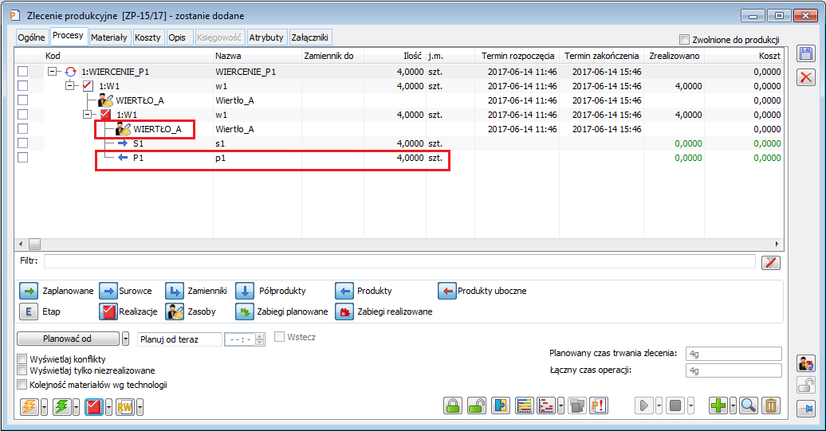
Task: Click the open green padlock icon
Action: tap(477, 406)
